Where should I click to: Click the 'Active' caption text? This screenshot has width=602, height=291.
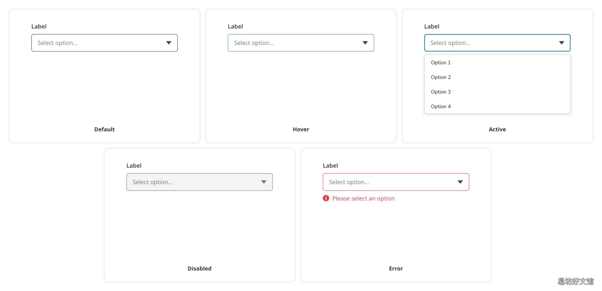(497, 129)
